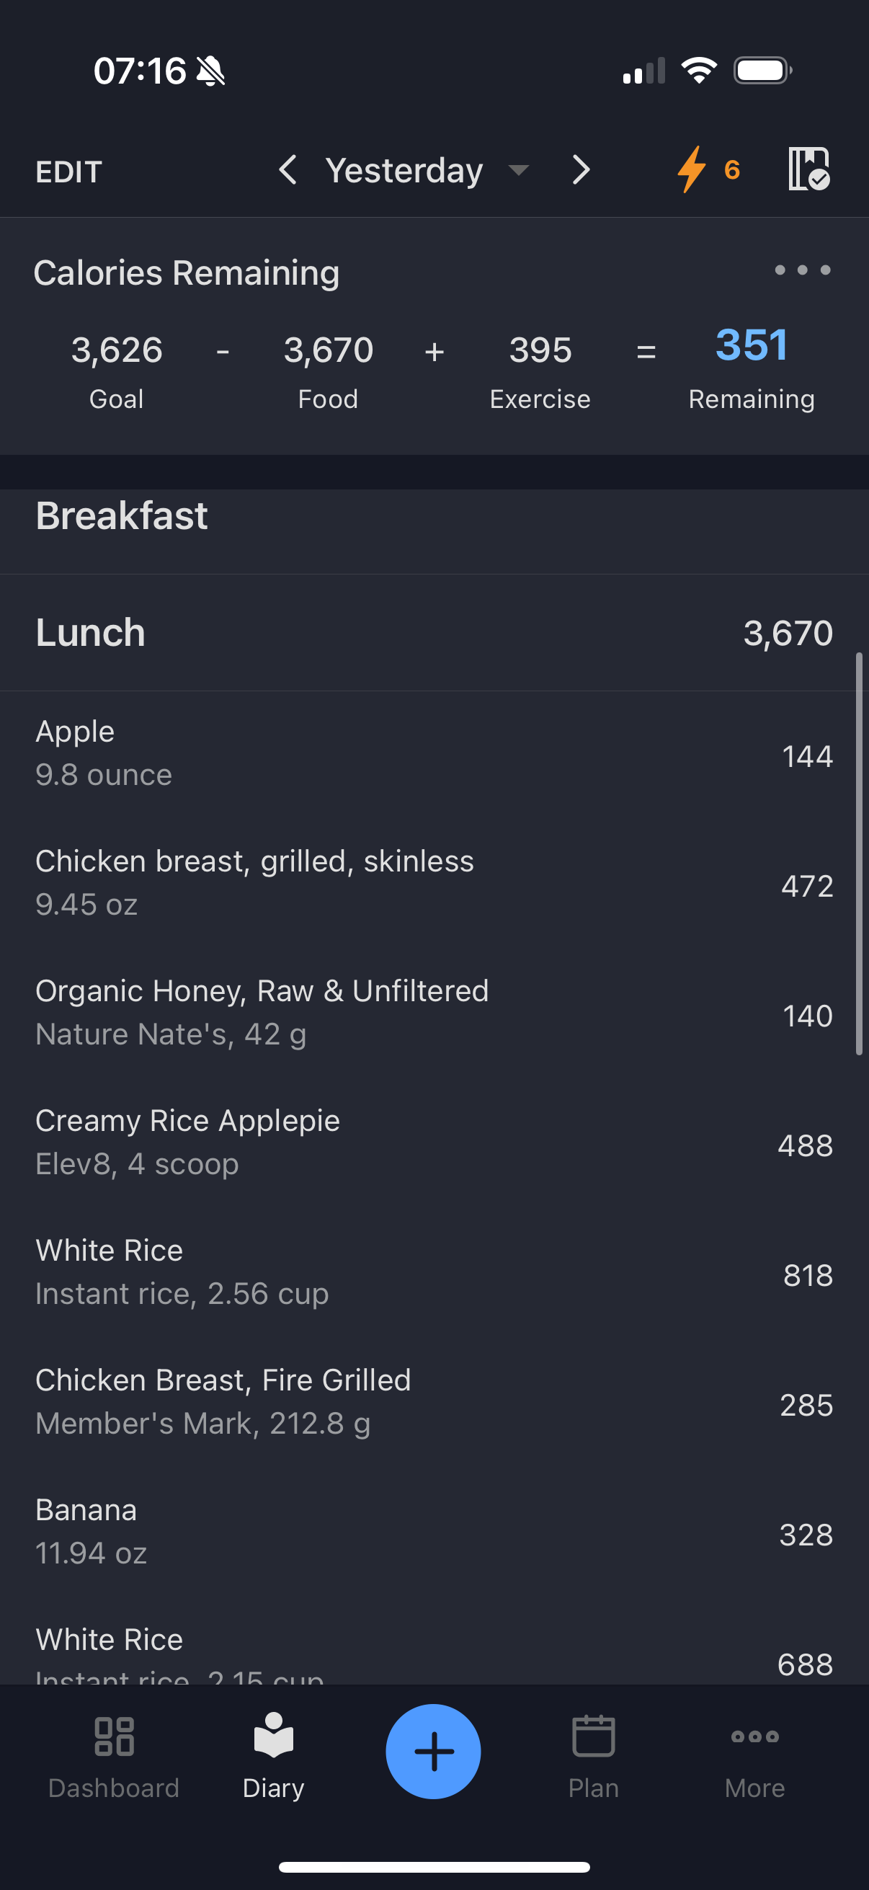The height and width of the screenshot is (1890, 869).
Task: Tap the 351 Remaining calories value
Action: [x=752, y=344]
